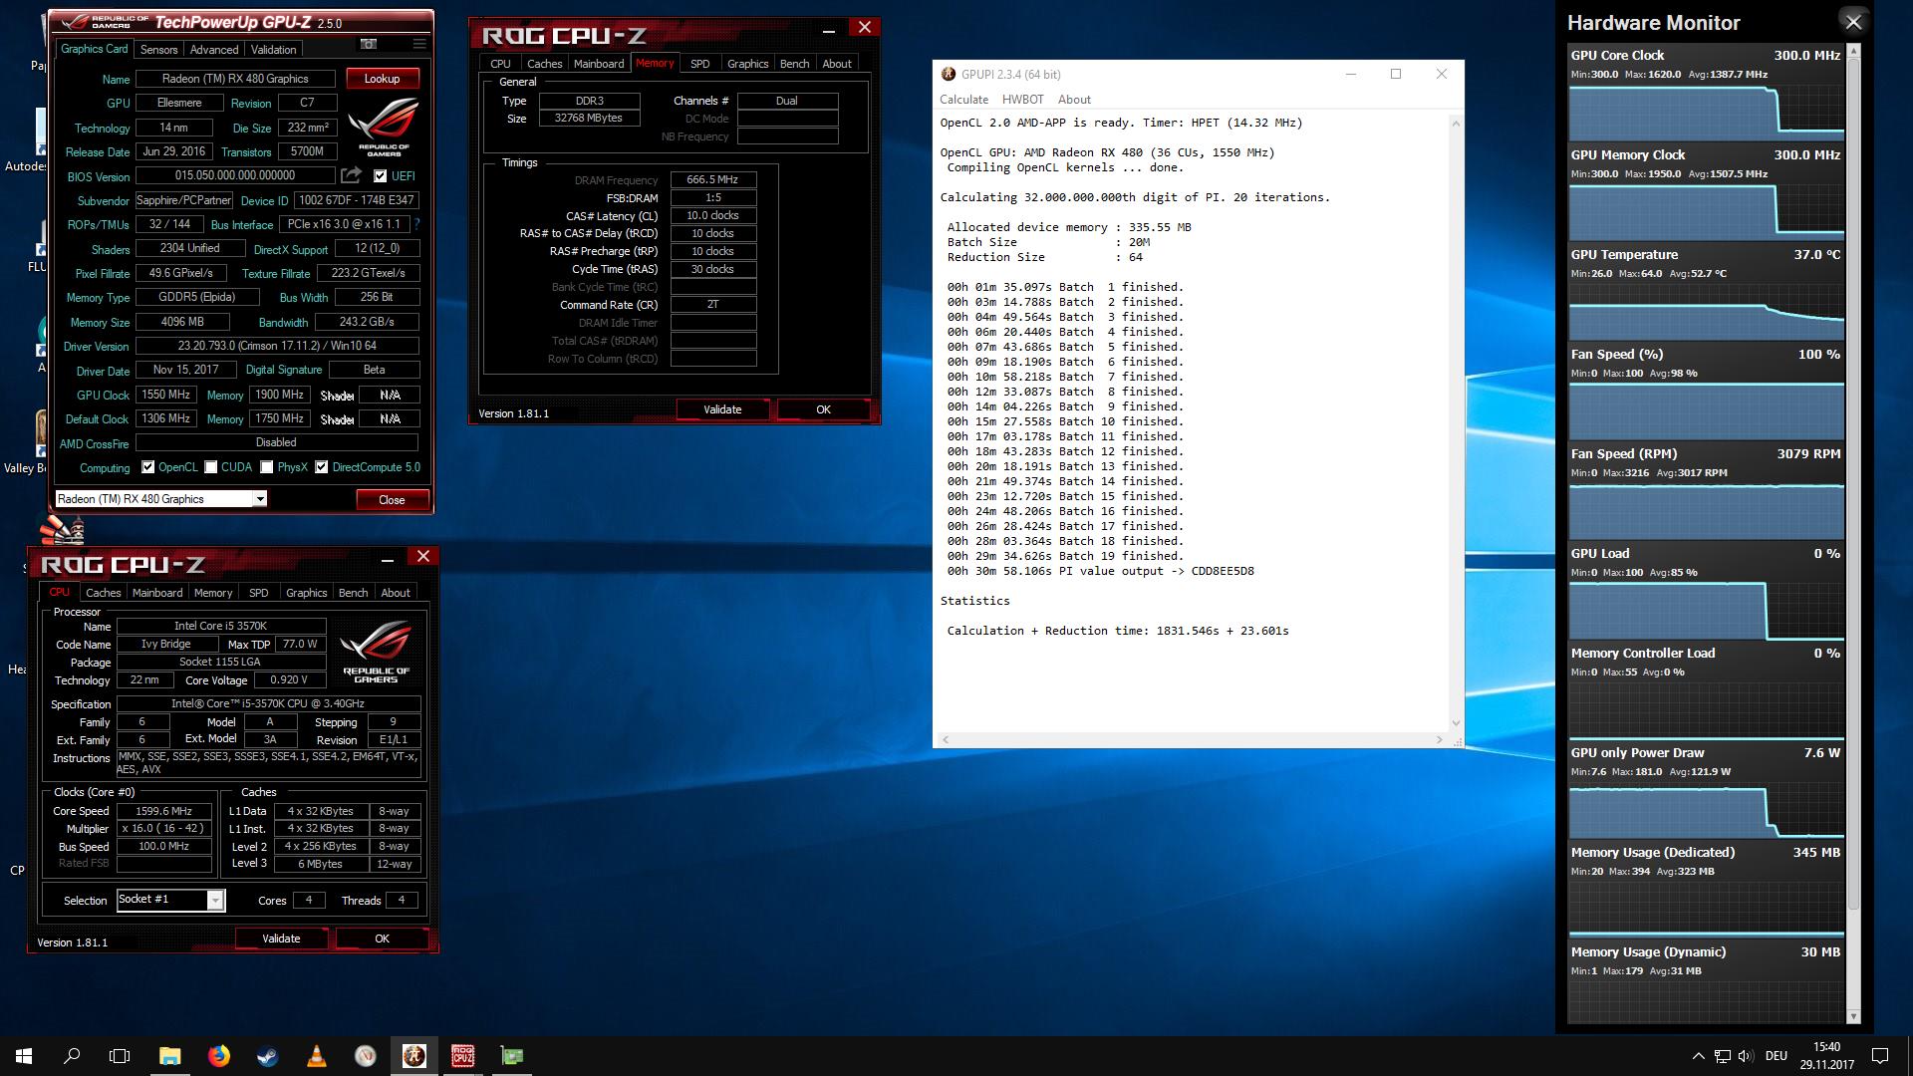The width and height of the screenshot is (1913, 1076).
Task: Click the ROG logo in GPU-Z
Action: tap(384, 128)
